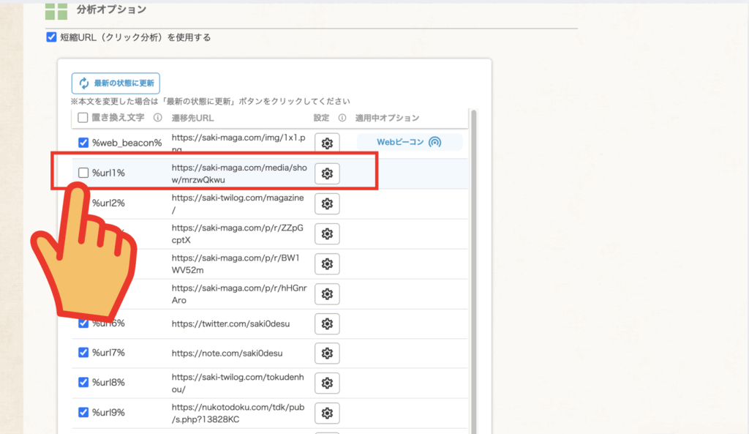749x434 pixels.
Task: Open the settings gear for %url2%
Action: click(x=327, y=203)
